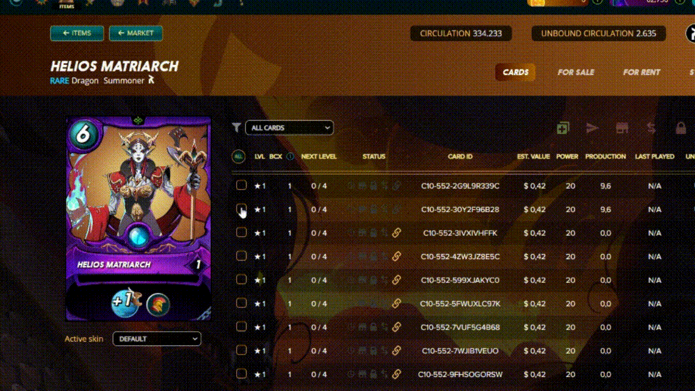Click link icon for card C10-552-3IVXIVHFFK
The height and width of the screenshot is (391, 695).
click(x=396, y=233)
